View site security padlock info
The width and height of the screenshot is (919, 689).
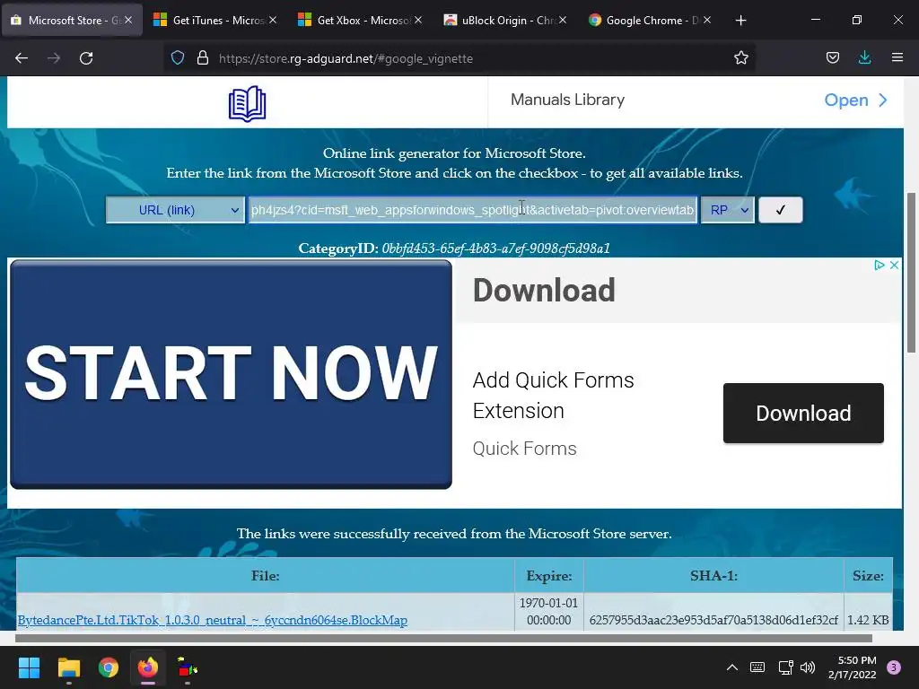[x=203, y=58]
